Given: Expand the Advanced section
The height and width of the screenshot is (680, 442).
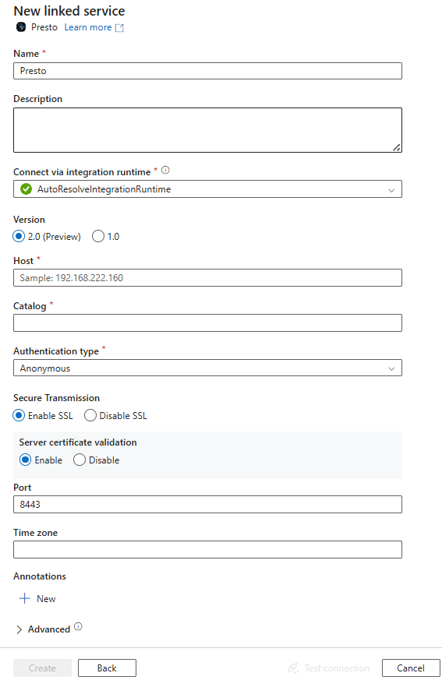Looking at the screenshot, I should click(19, 629).
